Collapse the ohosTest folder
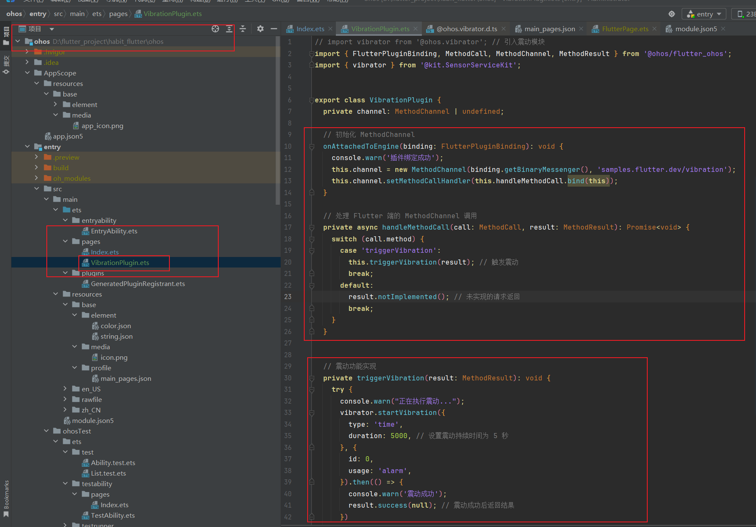Image resolution: width=756 pixels, height=527 pixels. click(x=46, y=431)
